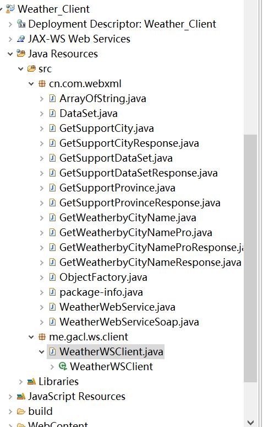This screenshot has height=427, width=263.
Task: Click the JAX-WS Web Services icon
Action: point(21,39)
